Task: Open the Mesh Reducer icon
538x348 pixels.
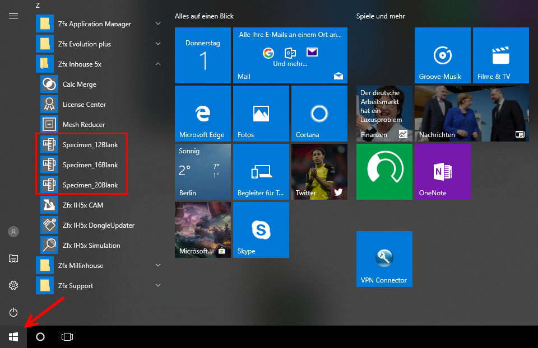Action: (x=49, y=125)
